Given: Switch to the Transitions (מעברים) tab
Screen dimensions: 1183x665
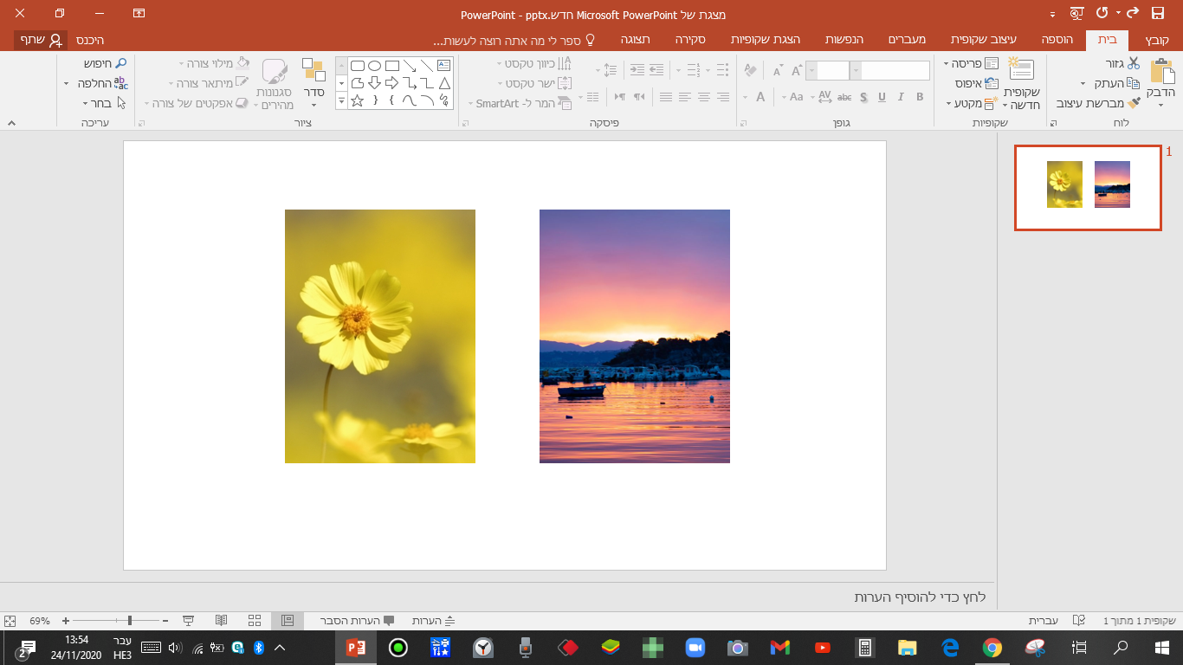Looking at the screenshot, I should (x=908, y=40).
